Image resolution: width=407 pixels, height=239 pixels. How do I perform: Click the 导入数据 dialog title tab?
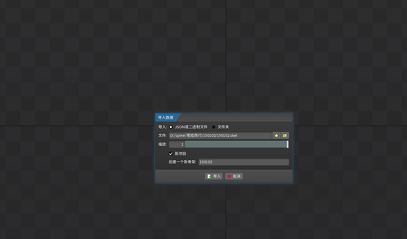pyautogui.click(x=166, y=117)
